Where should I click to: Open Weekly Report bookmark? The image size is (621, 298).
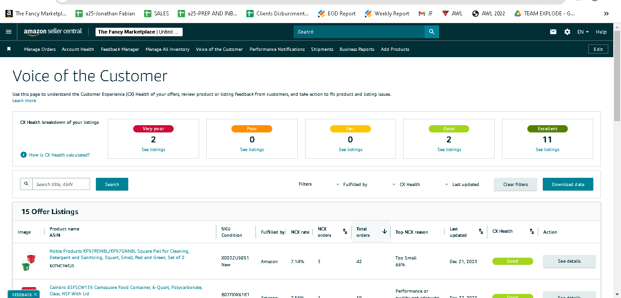tap(387, 14)
